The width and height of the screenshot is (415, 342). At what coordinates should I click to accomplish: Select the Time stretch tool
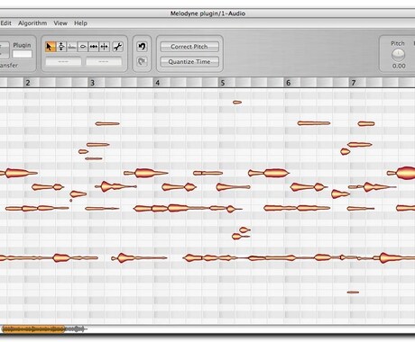pyautogui.click(x=94, y=47)
